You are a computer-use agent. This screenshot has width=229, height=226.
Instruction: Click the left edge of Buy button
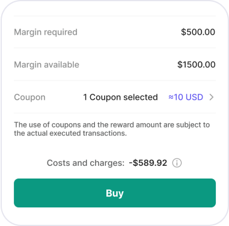point(16,193)
